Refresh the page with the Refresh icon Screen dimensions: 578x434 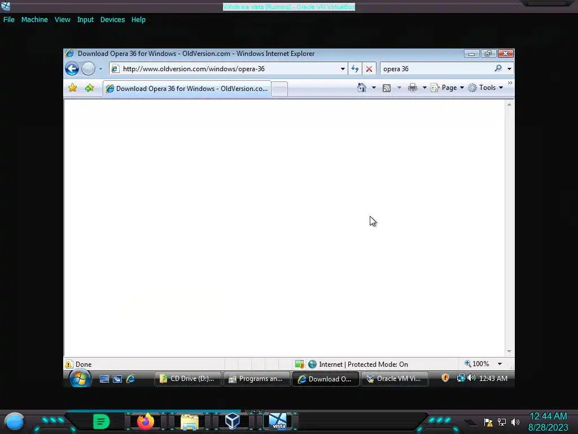(x=355, y=68)
